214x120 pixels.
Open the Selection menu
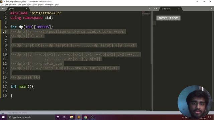[x=13, y=5]
